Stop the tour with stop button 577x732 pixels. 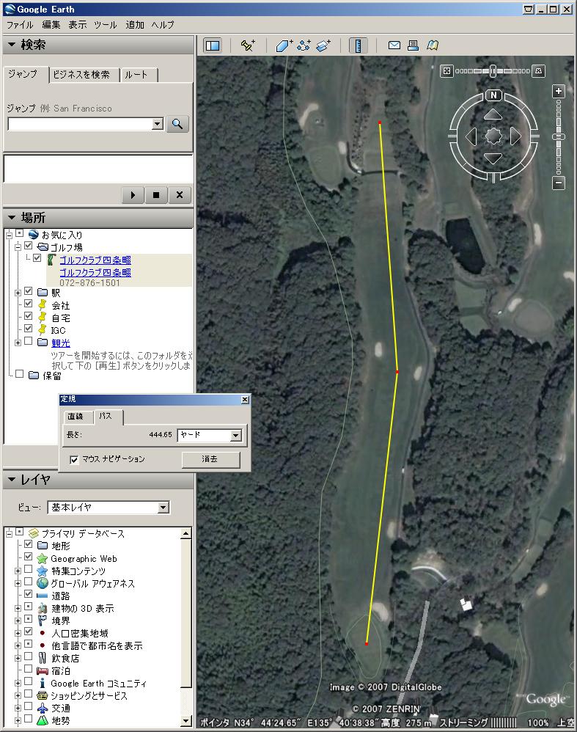[156, 195]
